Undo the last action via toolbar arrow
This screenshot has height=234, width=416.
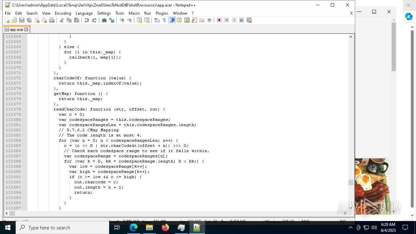pyautogui.click(x=87, y=20)
